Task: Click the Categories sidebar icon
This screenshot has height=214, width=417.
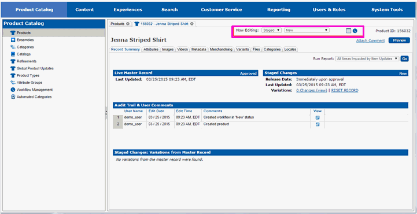Action: coord(13,47)
